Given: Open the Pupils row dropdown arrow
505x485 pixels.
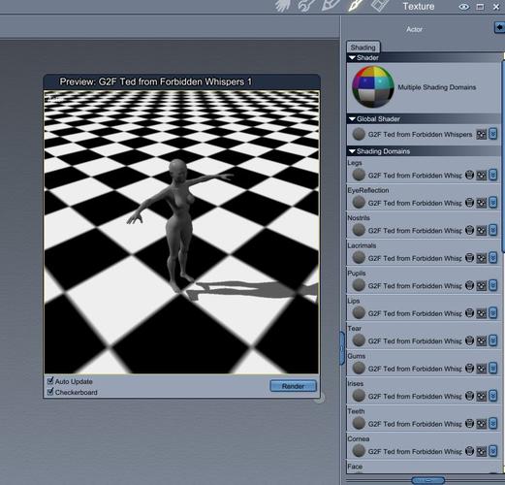Looking at the screenshot, I should [492, 285].
